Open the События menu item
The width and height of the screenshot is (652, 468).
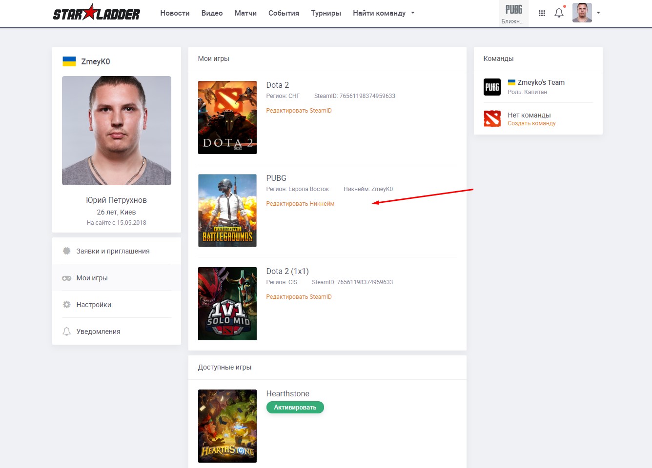coord(284,13)
